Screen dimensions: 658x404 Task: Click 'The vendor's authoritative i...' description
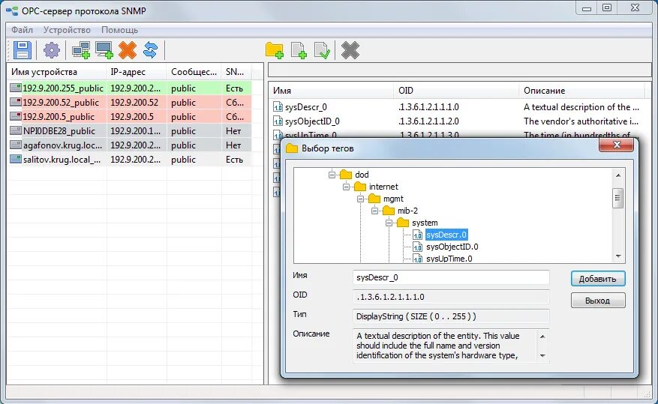coord(581,121)
